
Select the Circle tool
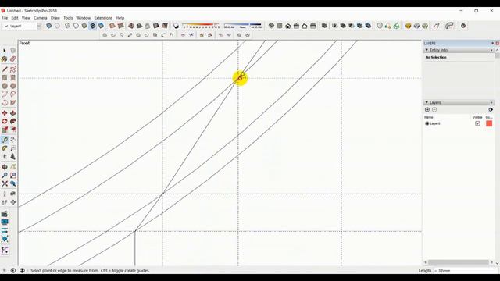tap(5, 86)
